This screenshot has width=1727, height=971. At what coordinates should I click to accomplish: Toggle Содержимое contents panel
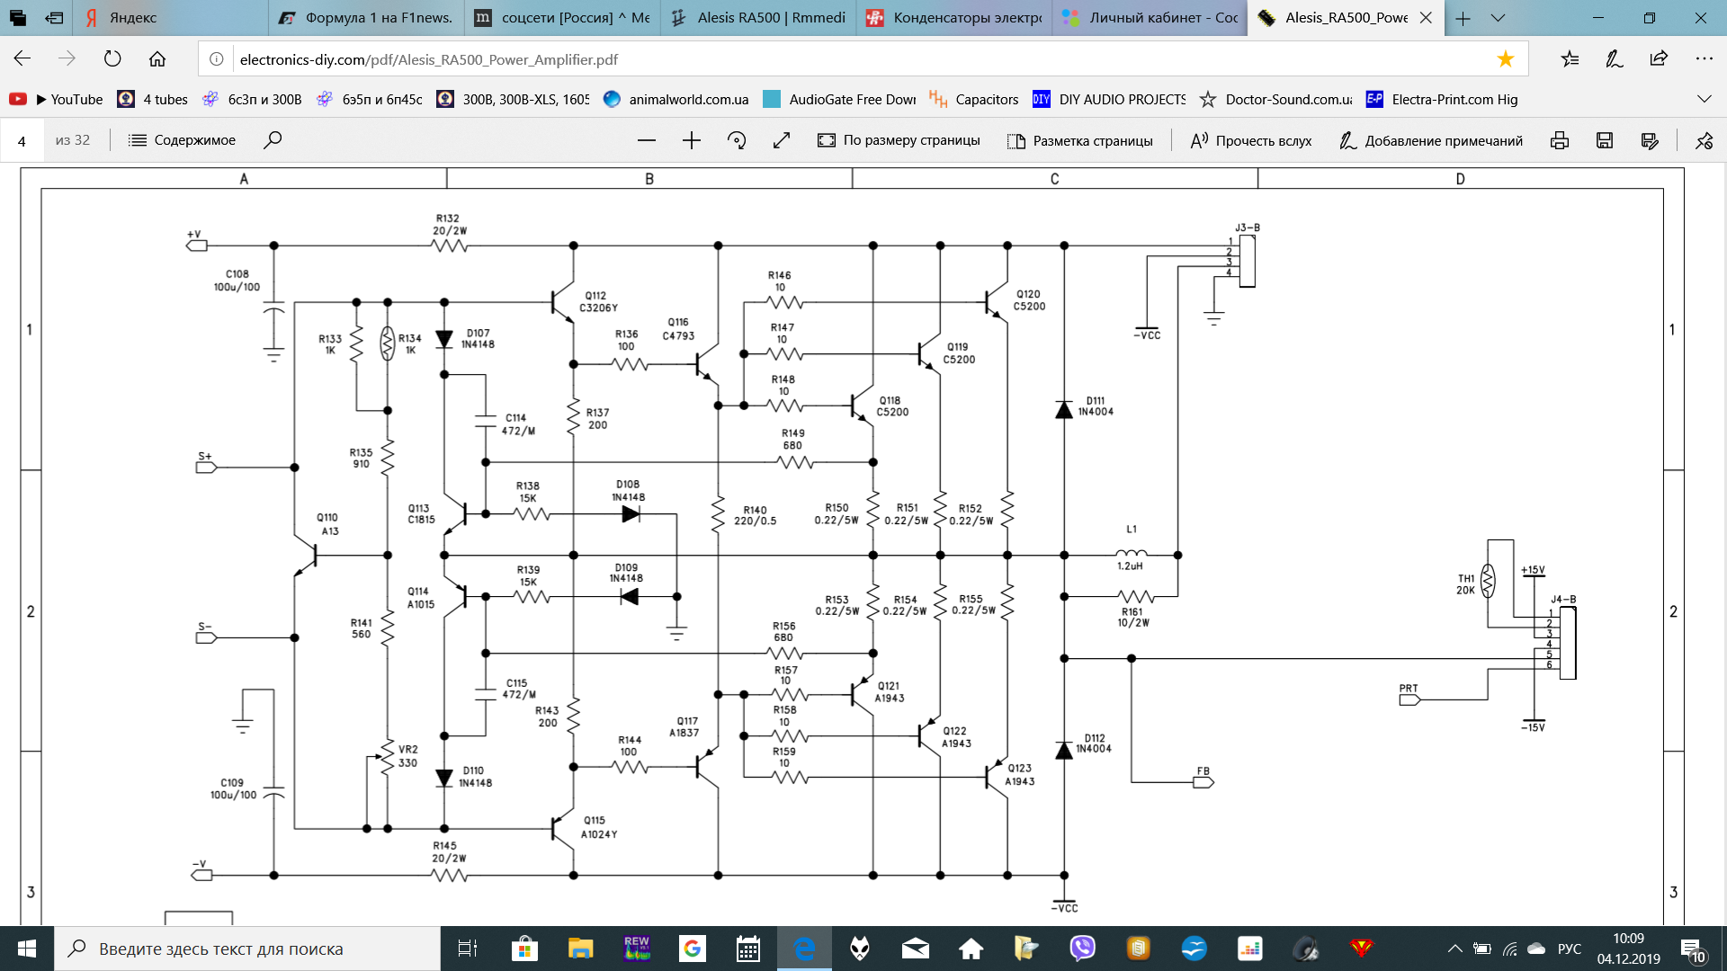point(182,140)
